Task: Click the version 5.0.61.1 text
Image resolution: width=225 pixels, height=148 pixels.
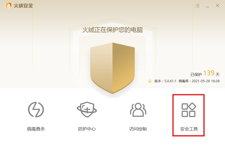Action: (165, 81)
